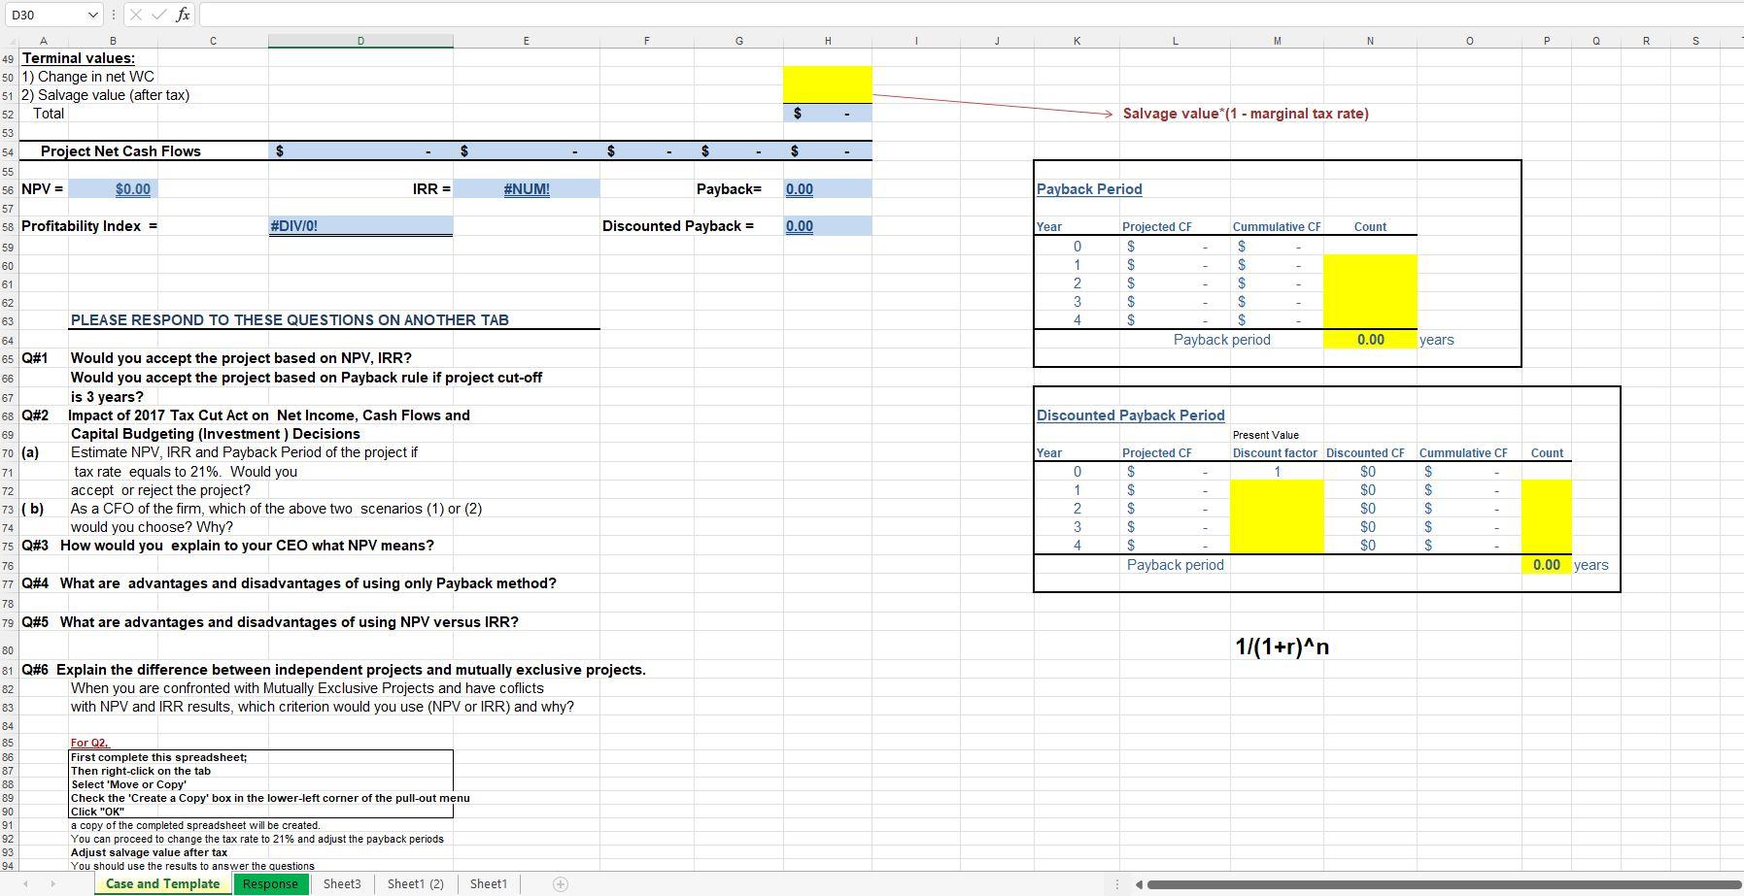Add a new worksheet with the plus button
Image resolution: width=1744 pixels, height=896 pixels.
561,883
